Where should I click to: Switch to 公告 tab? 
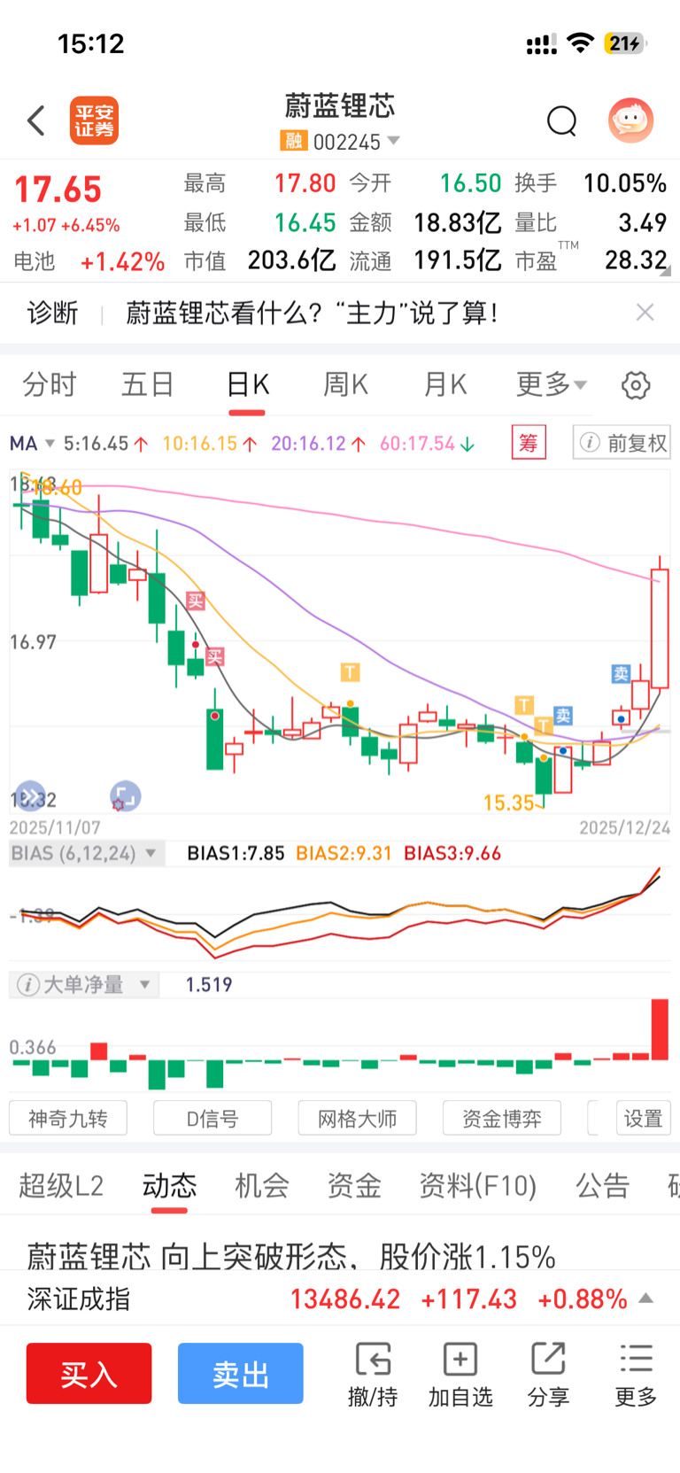(x=602, y=1185)
